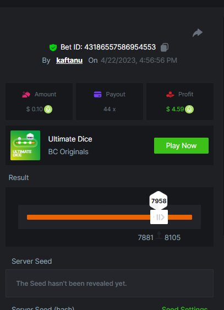Click the coin icon beside $ 0.10
Image resolution: width=224 pixels, height=310 pixels.
[48, 109]
